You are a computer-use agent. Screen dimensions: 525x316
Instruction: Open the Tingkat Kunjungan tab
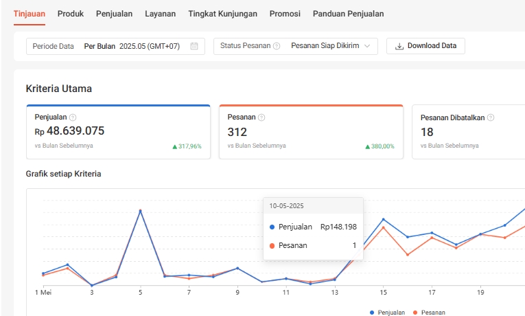coord(222,14)
